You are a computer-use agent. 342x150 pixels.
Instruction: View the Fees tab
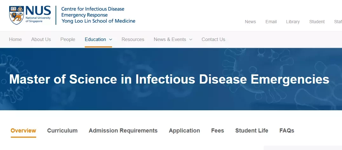coord(218,131)
